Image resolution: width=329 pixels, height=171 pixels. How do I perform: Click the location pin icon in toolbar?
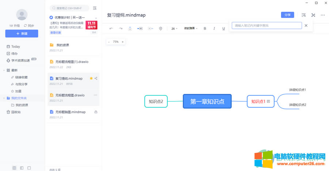click(x=160, y=28)
